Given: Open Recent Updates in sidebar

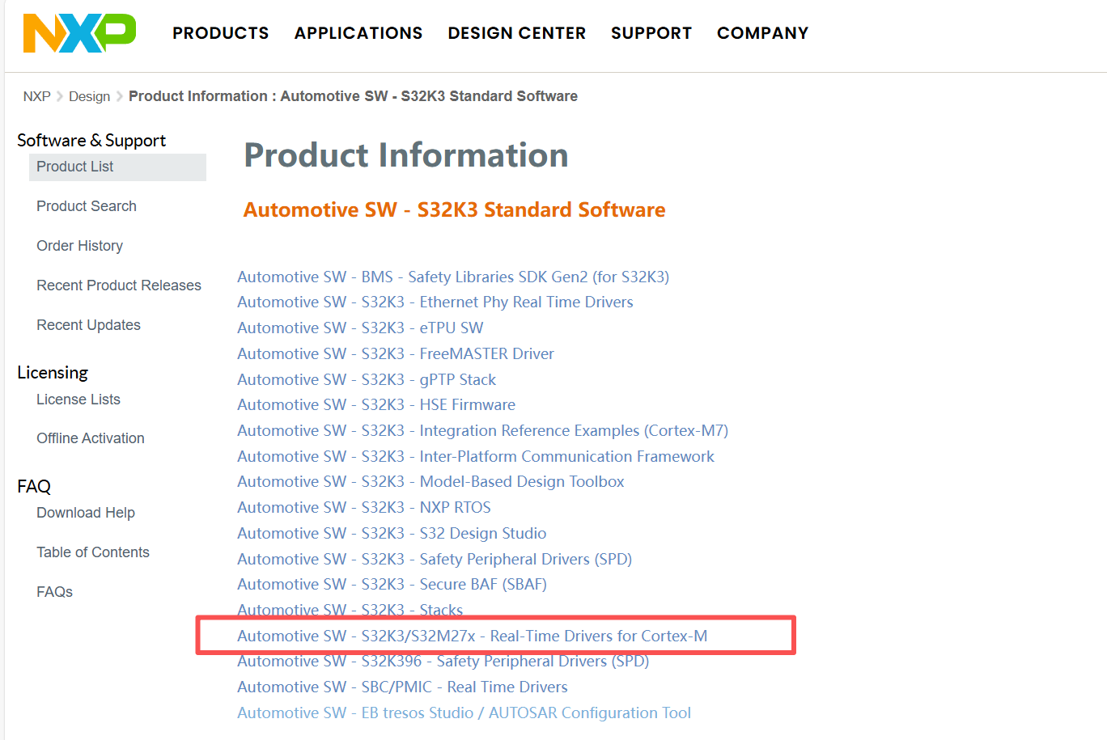Looking at the screenshot, I should point(88,325).
